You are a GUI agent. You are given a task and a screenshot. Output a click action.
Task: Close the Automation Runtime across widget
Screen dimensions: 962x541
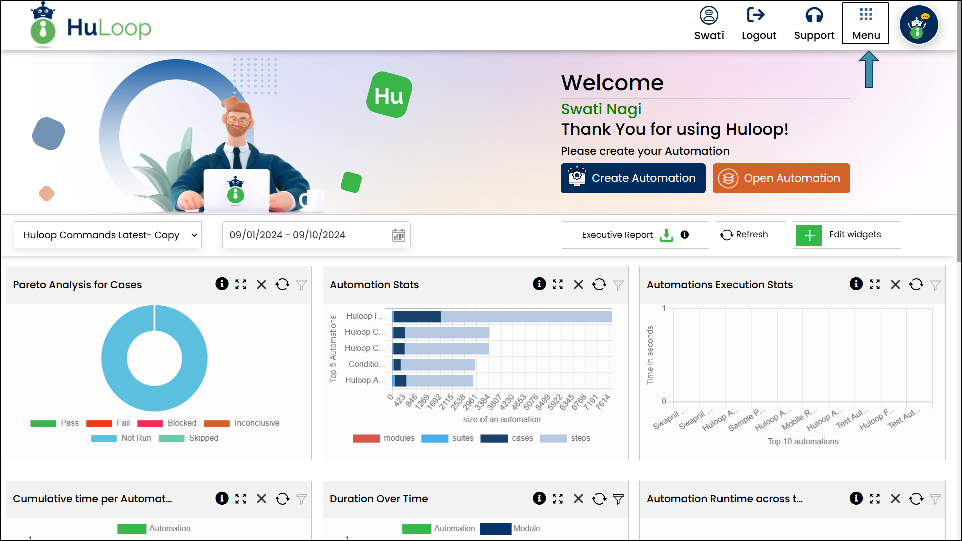(895, 499)
